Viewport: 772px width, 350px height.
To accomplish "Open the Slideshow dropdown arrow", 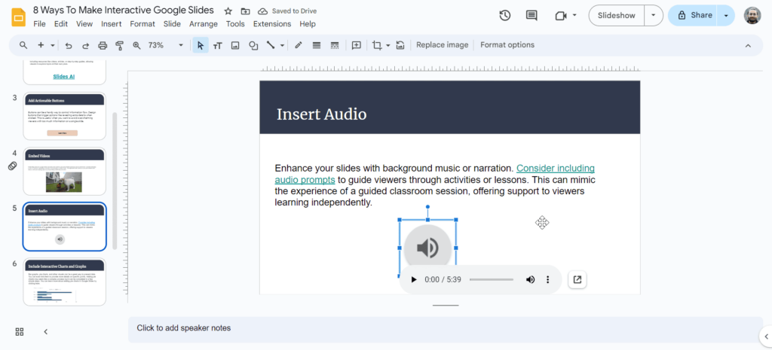I will point(653,15).
